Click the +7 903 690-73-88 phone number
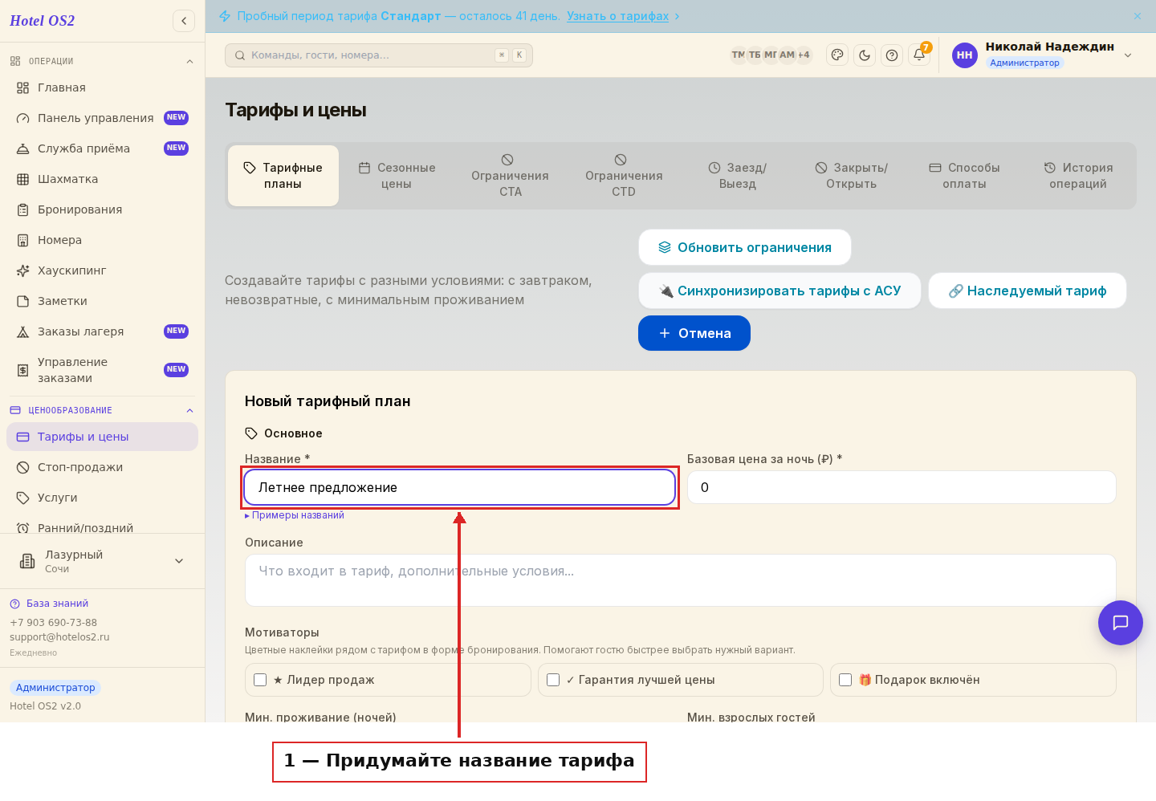Image resolution: width=1156 pixels, height=801 pixels. (53, 623)
